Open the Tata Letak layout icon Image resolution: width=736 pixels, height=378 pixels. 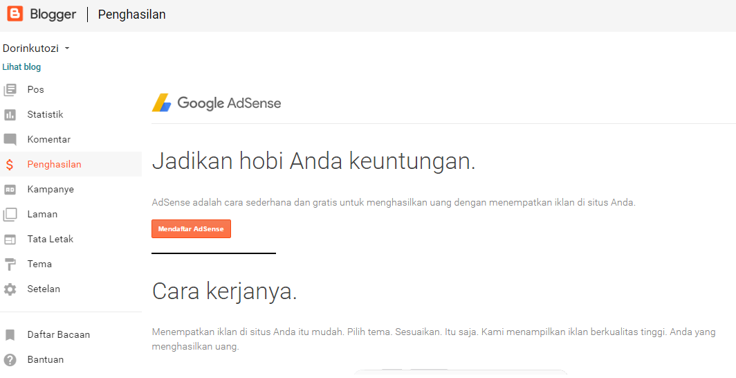(10, 240)
